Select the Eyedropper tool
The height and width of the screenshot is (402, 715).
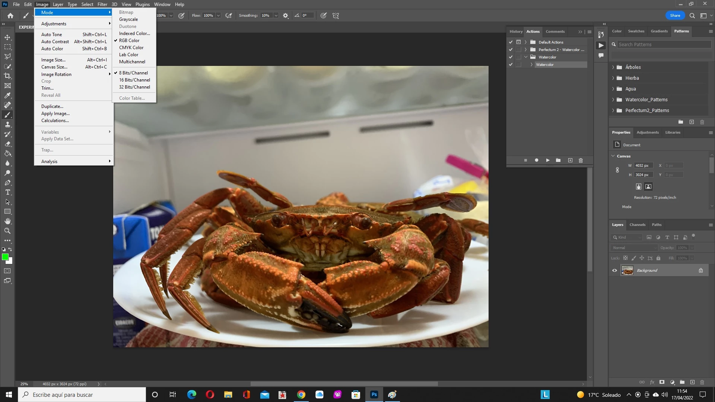coord(7,96)
